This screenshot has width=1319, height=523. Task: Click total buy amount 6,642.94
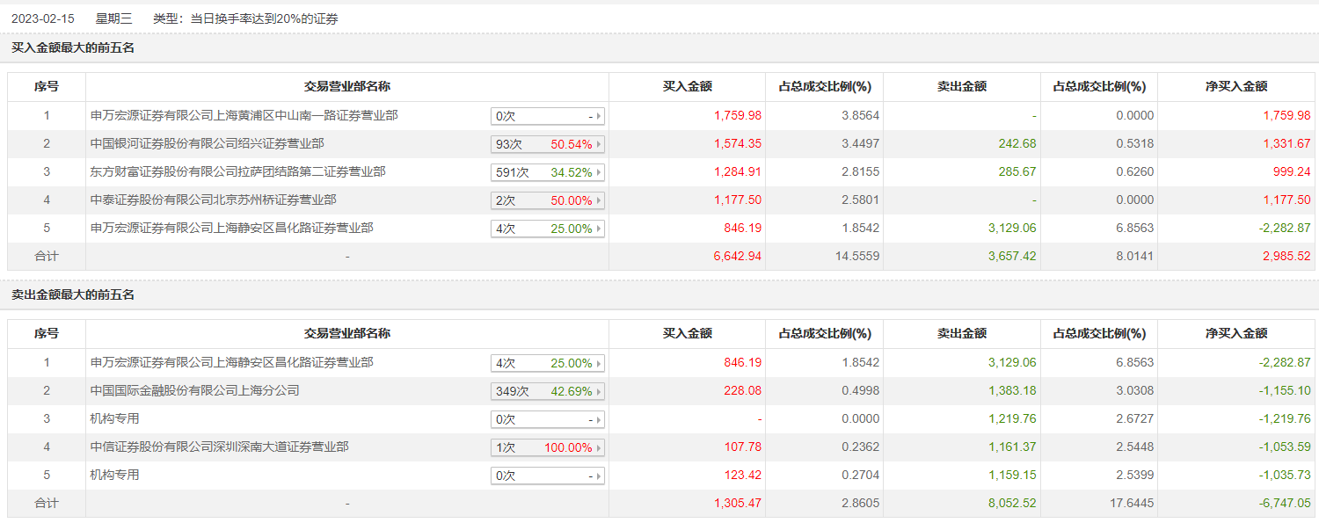737,256
